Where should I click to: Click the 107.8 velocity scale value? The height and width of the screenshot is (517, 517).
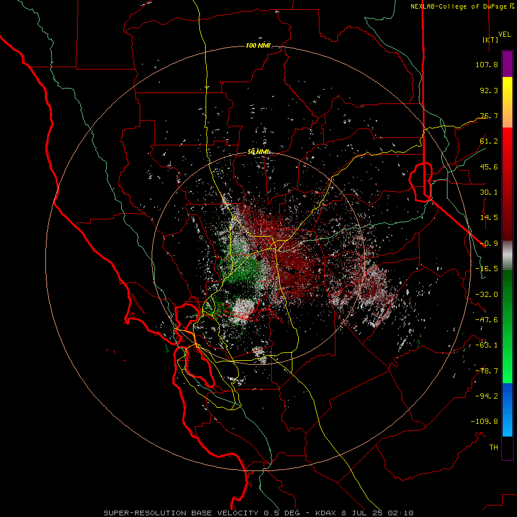(487, 64)
